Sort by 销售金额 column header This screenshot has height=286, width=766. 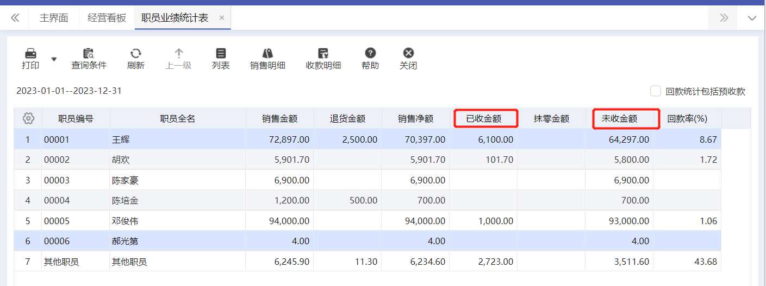point(279,118)
